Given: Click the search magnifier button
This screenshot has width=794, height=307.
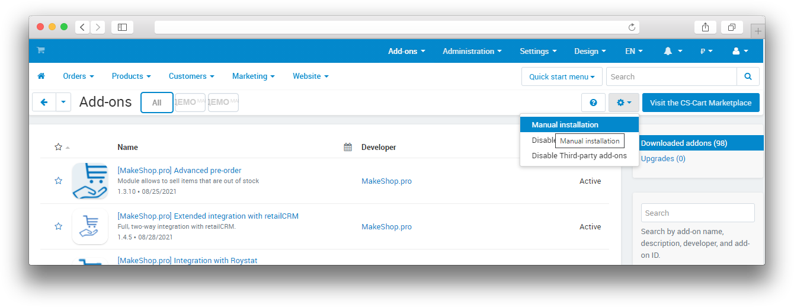Looking at the screenshot, I should (748, 76).
